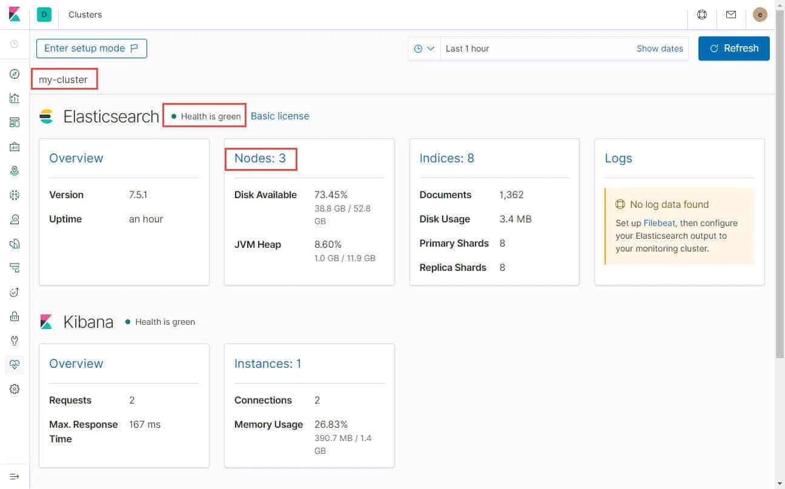This screenshot has width=785, height=489.
Task: Open the Maps app
Action: [x=15, y=170]
